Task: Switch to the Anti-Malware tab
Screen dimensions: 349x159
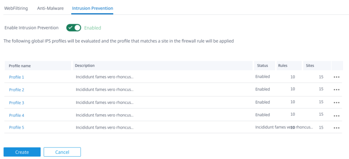Action: pyautogui.click(x=50, y=8)
